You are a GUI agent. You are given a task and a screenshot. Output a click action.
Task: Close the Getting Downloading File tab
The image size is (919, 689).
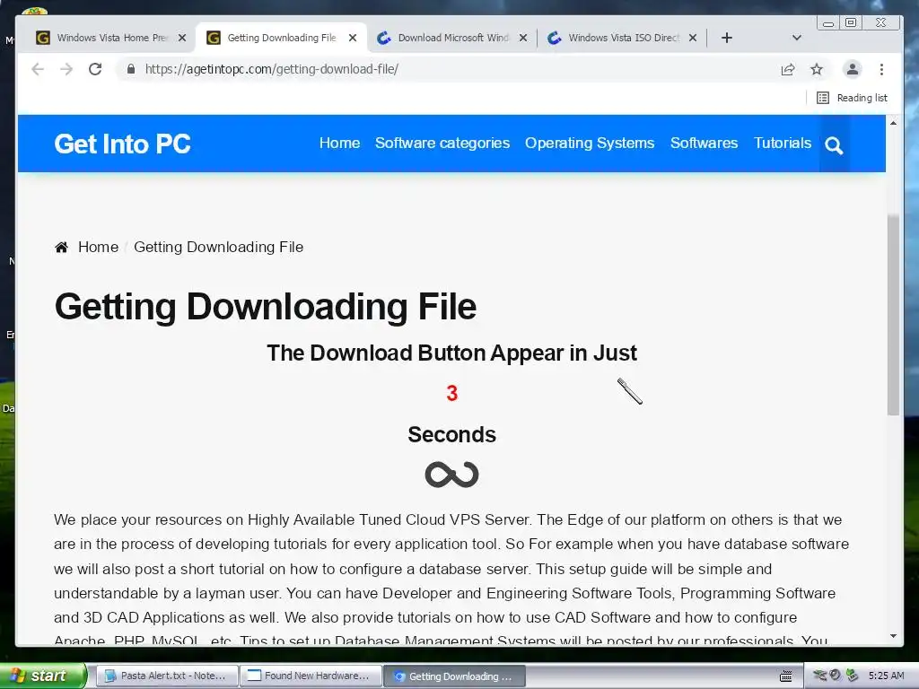[x=353, y=38]
